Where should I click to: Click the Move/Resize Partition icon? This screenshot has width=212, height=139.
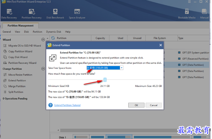(5, 75)
